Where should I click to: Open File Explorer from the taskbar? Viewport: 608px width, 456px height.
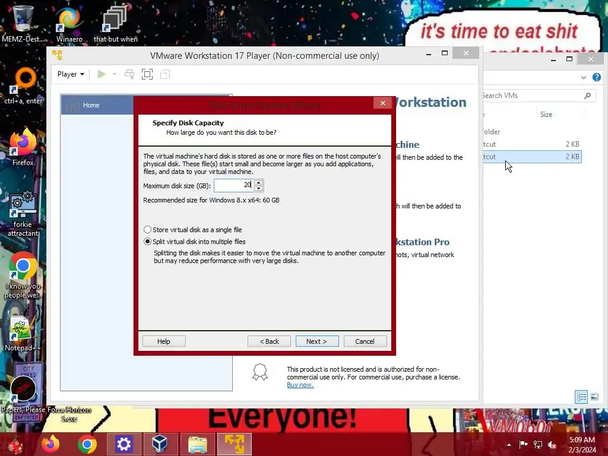click(x=198, y=444)
